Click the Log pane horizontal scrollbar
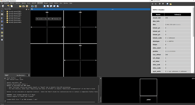Image resolution: width=195 pixels, height=105 pixels. (x=51, y=102)
